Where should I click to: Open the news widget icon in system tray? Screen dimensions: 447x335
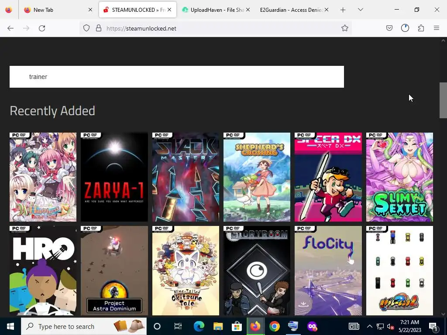[x=354, y=326]
